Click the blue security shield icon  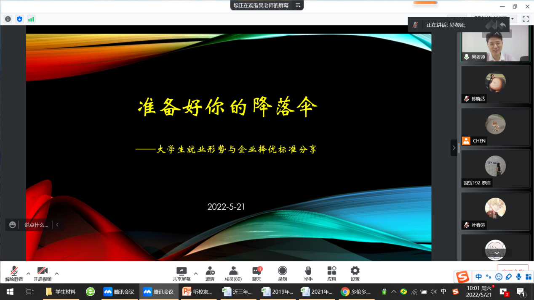pos(19,19)
